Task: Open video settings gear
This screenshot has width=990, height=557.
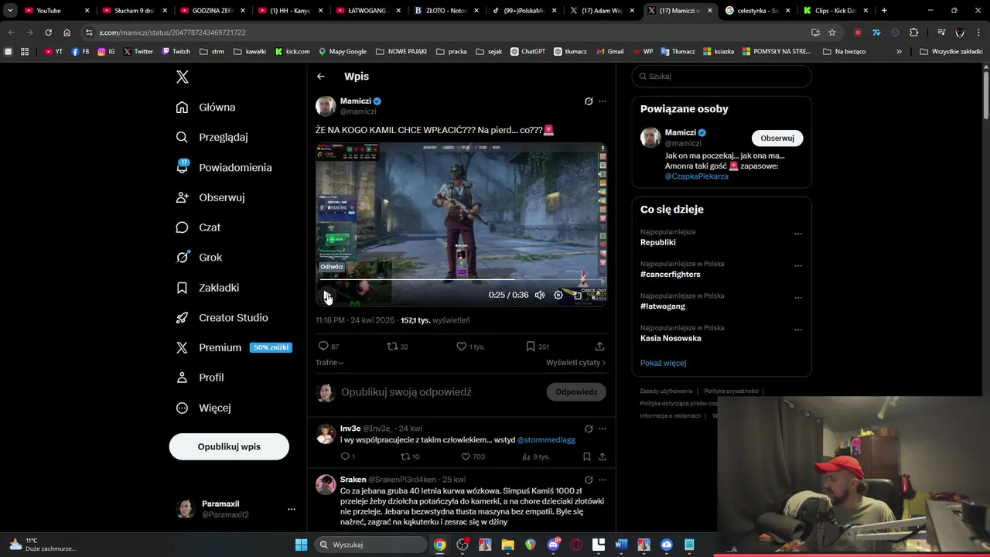Action: [x=558, y=295]
